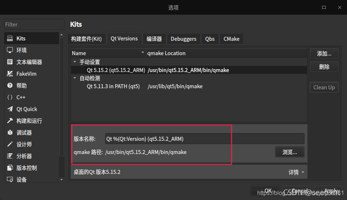Click the 版本控制 documents icon
This screenshot has width=347, height=200.
pos(10,168)
